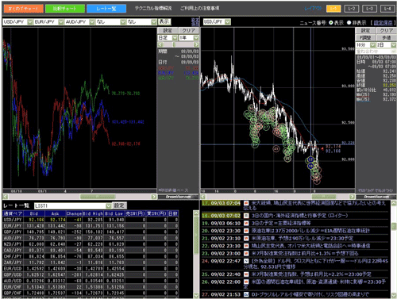Image resolution: width=397 pixels, height=299 pixels.
Task: Click the 表示 button beside currency selectors
Action: click(164, 21)
